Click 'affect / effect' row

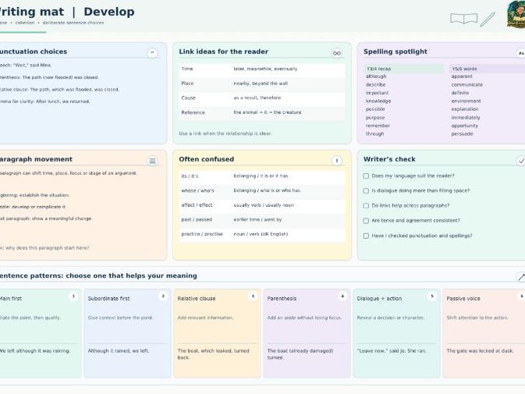point(262,205)
